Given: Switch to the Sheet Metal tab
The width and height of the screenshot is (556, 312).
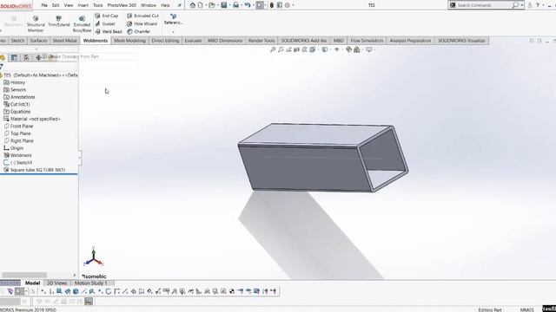Looking at the screenshot, I should click(64, 41).
